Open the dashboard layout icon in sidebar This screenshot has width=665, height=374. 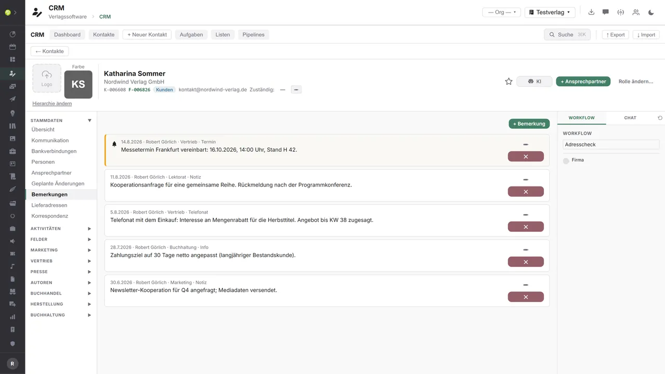12,59
